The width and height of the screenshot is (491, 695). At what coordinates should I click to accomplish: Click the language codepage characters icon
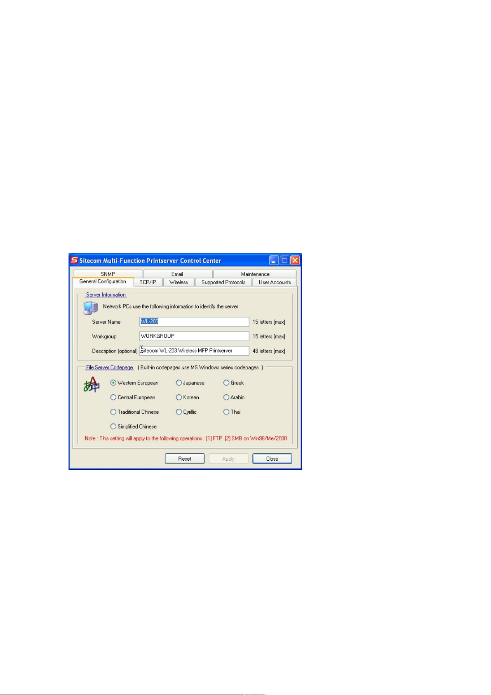(92, 384)
